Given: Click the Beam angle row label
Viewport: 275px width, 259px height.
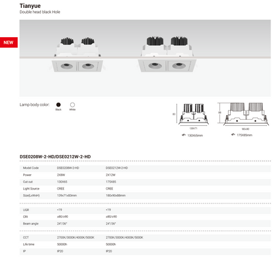Looking at the screenshot, I should 30,224.
